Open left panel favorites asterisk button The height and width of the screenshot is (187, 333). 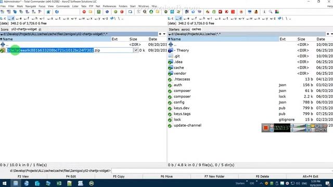pyautogui.click(x=160, y=34)
